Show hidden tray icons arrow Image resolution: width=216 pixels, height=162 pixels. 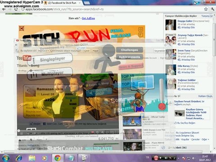pos(179,158)
